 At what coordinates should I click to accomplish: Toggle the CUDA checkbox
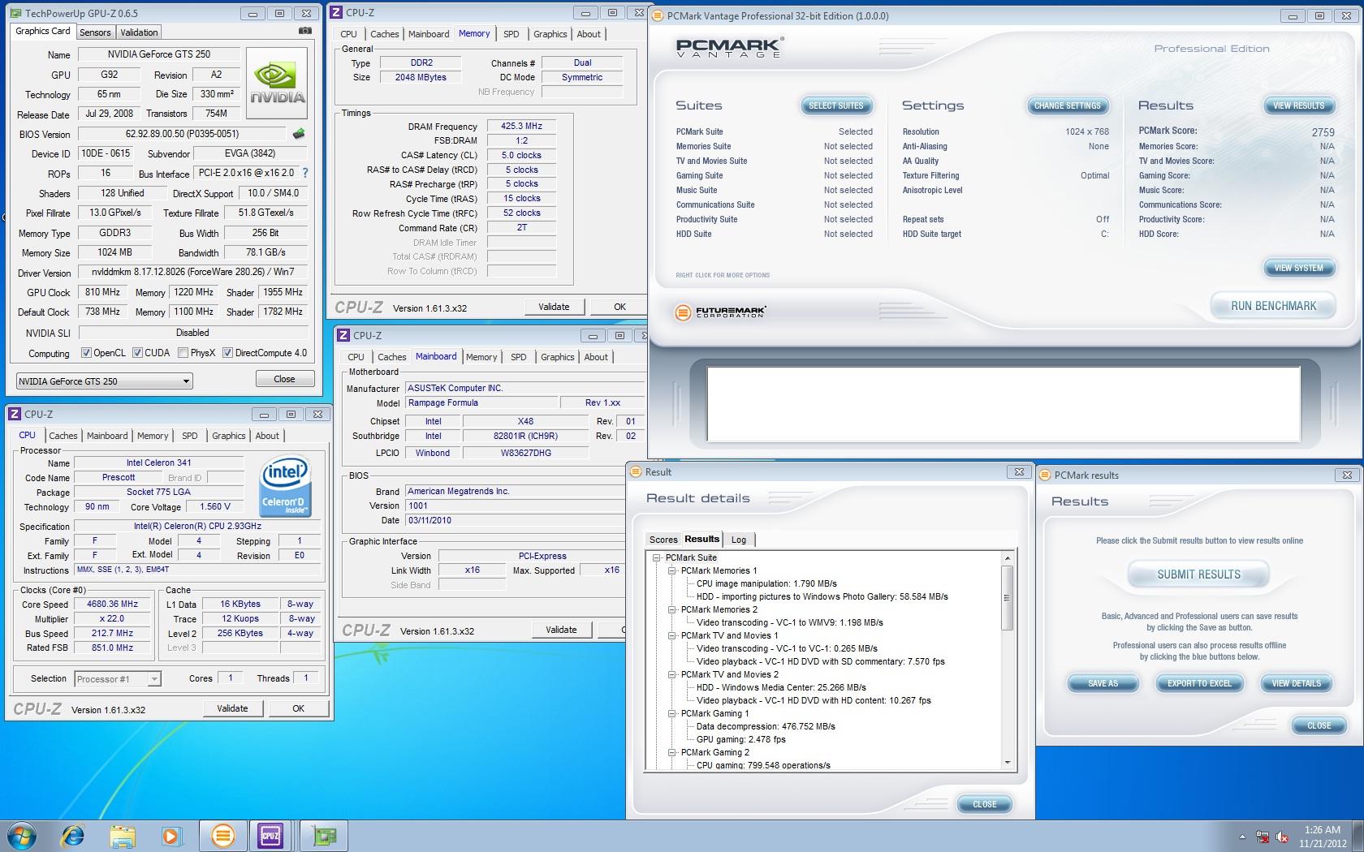coord(137,353)
